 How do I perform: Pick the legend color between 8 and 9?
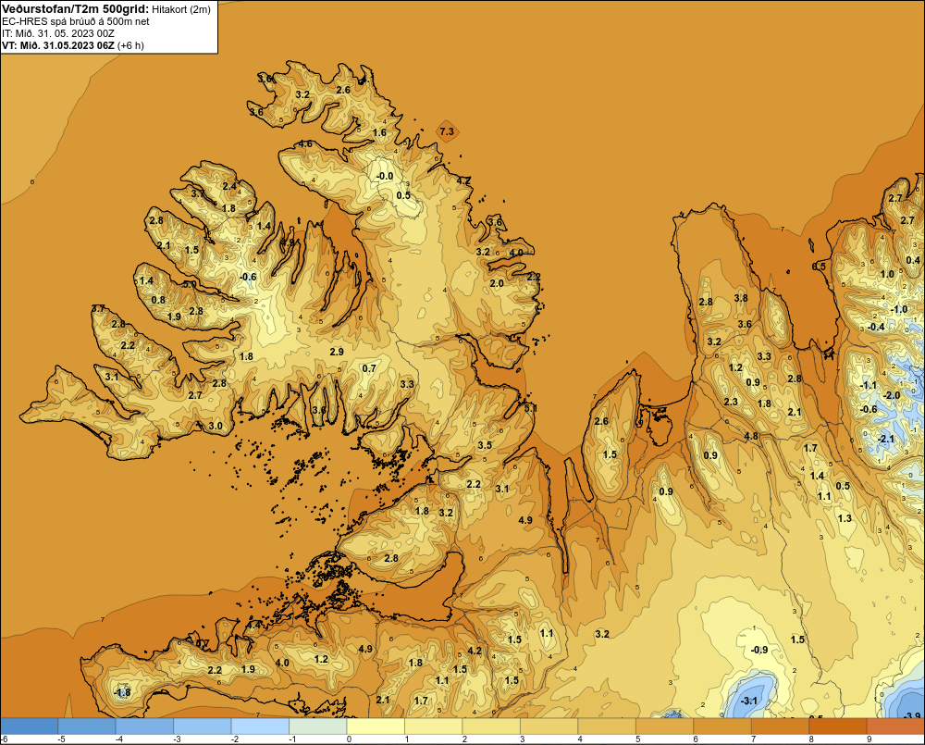click(x=839, y=726)
